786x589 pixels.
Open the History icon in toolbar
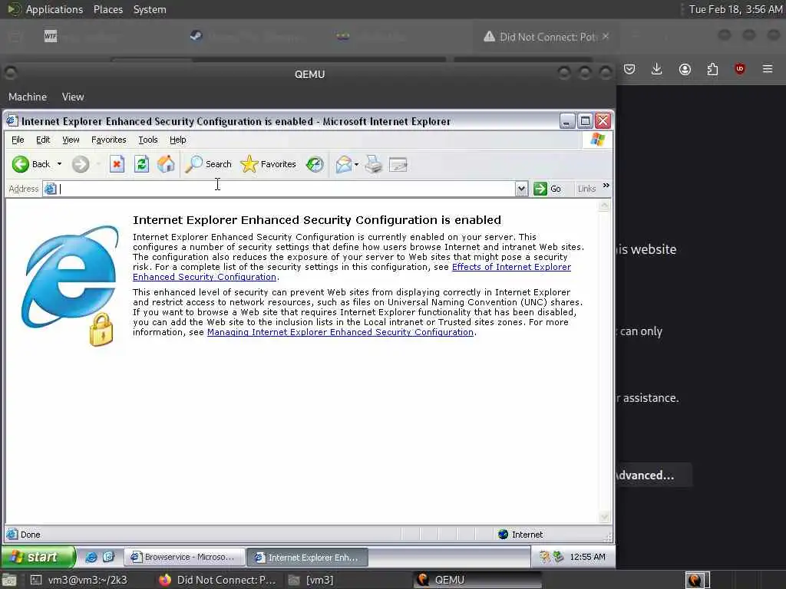[315, 164]
